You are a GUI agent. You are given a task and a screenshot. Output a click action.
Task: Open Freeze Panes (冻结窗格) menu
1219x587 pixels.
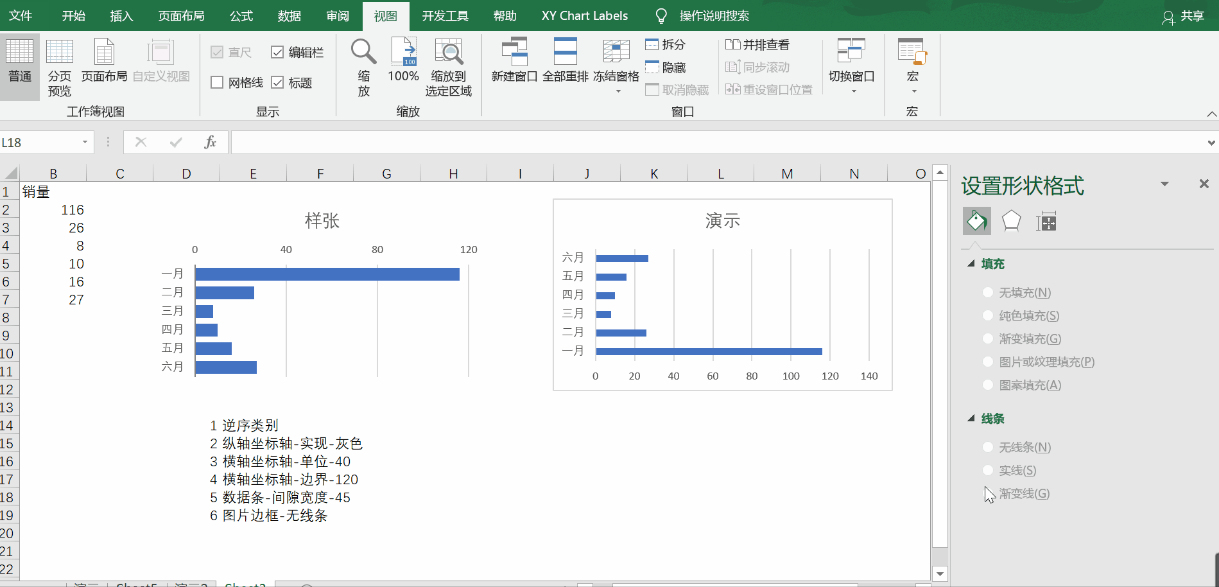(x=616, y=66)
